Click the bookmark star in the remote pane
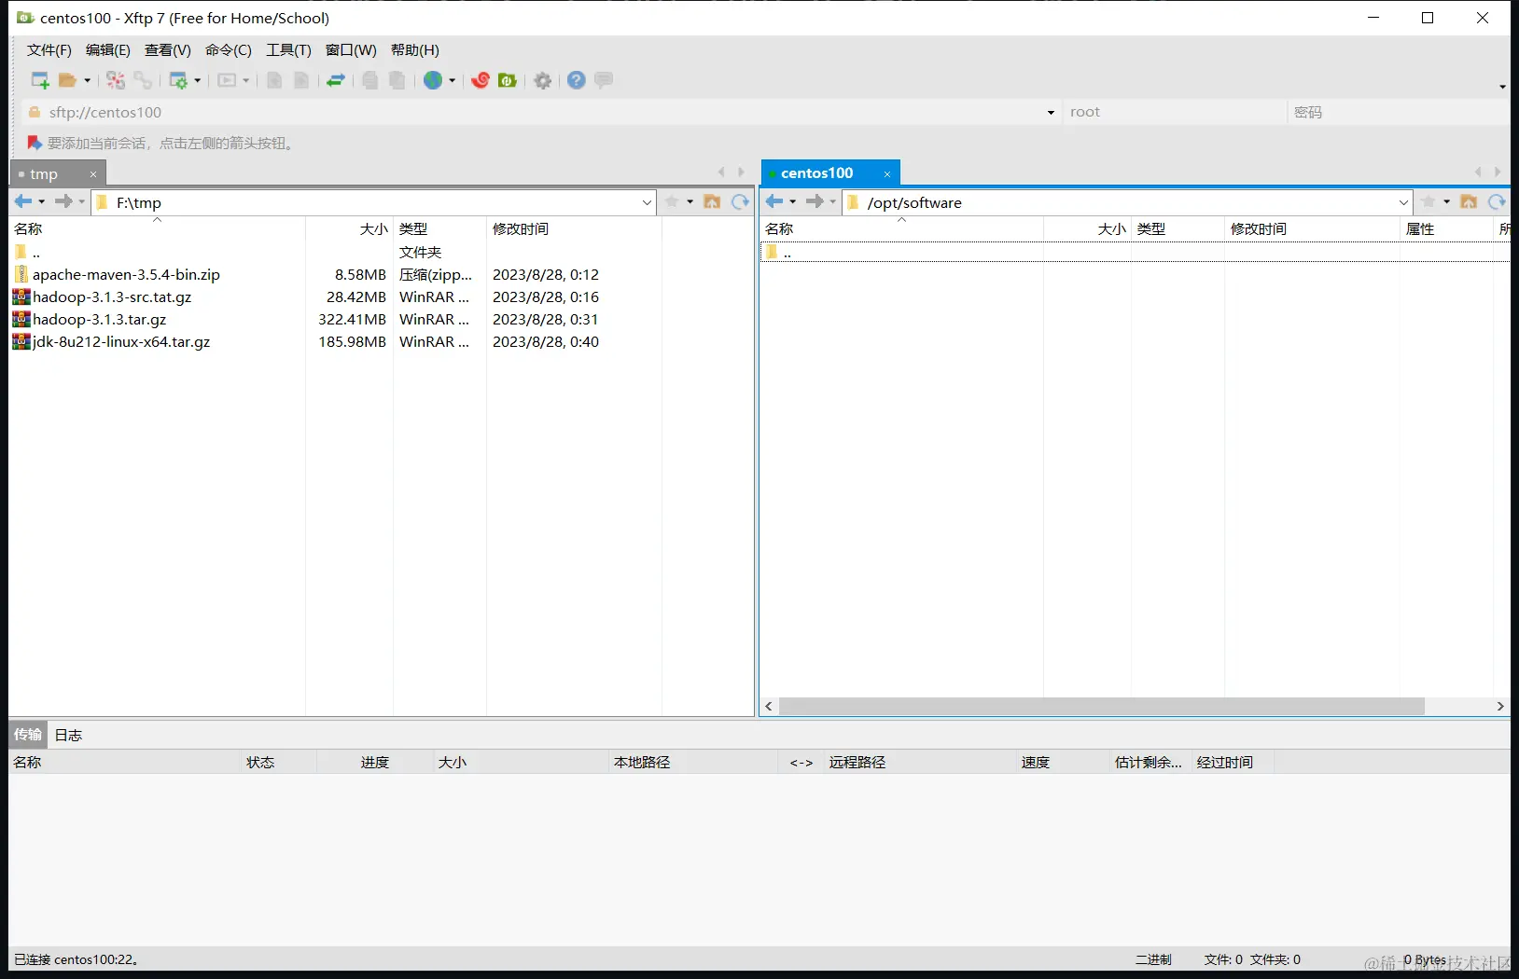1519x979 pixels. click(x=1428, y=201)
